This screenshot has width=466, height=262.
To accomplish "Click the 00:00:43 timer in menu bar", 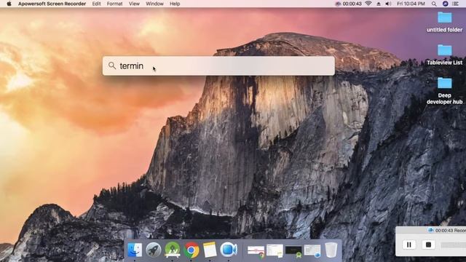I will (x=352, y=4).
